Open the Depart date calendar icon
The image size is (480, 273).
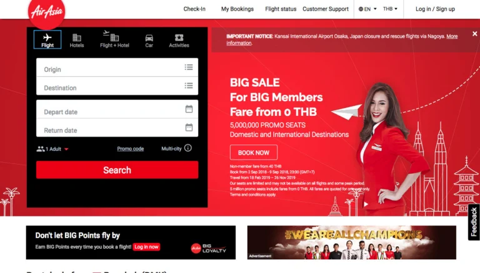tap(189, 109)
